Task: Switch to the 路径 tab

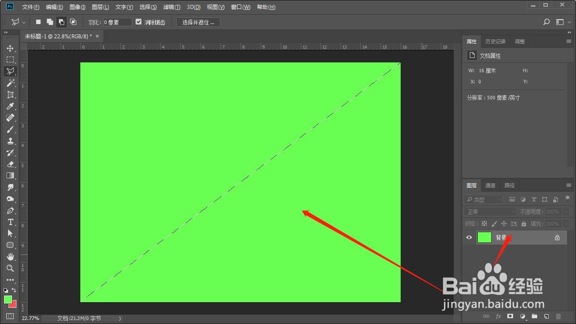Action: point(510,185)
